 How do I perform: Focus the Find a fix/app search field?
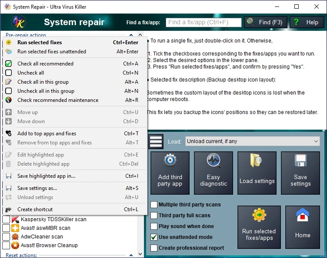[204, 22]
